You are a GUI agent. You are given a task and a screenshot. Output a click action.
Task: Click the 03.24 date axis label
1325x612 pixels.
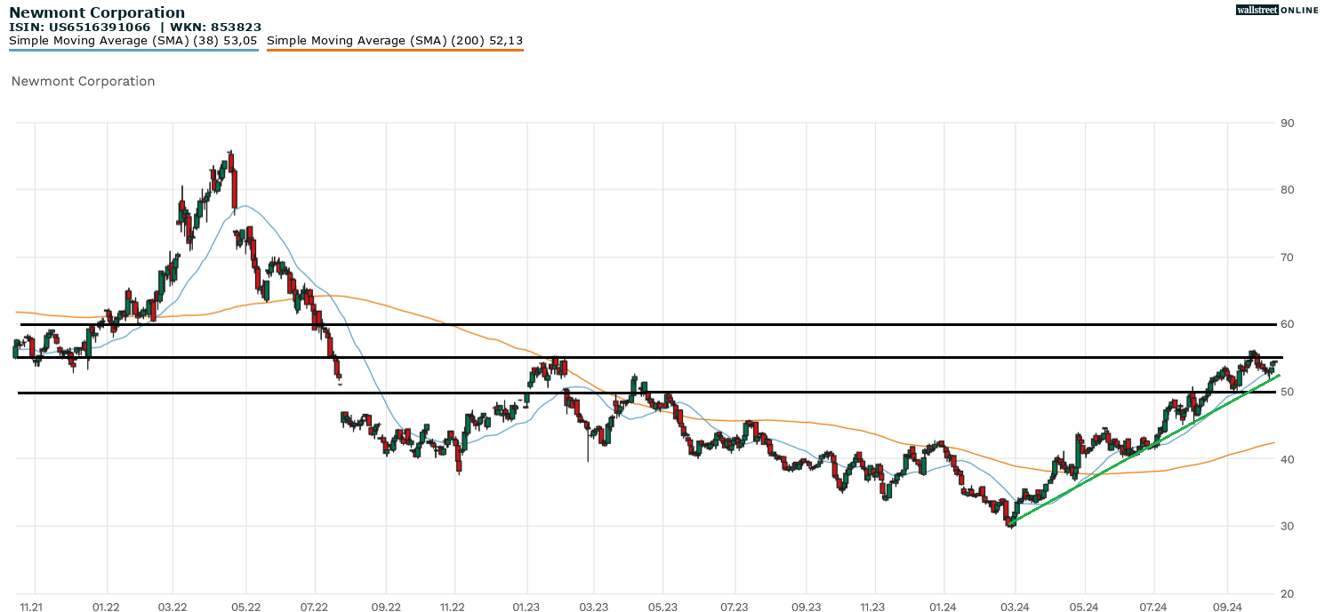tap(1015, 607)
